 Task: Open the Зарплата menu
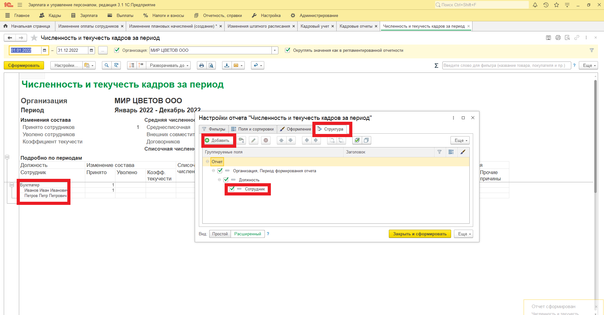pyautogui.click(x=84, y=15)
